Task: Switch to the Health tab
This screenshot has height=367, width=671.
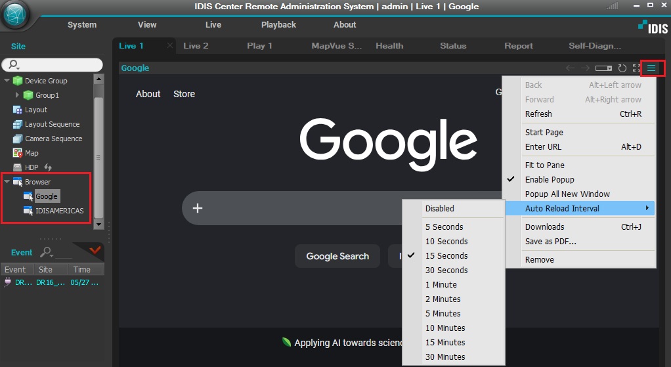Action: tap(389, 46)
